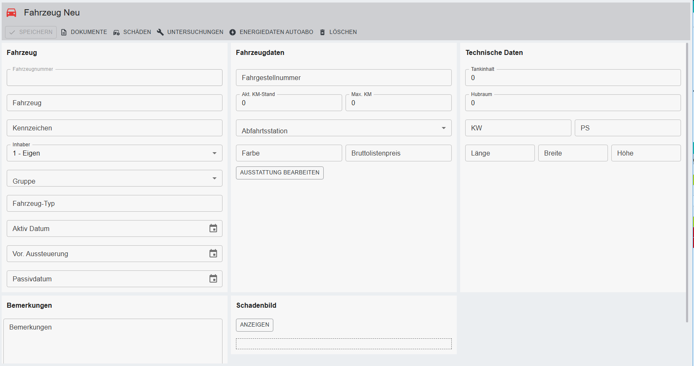Click the Schäden car damage icon
The image size is (694, 366).
point(116,32)
